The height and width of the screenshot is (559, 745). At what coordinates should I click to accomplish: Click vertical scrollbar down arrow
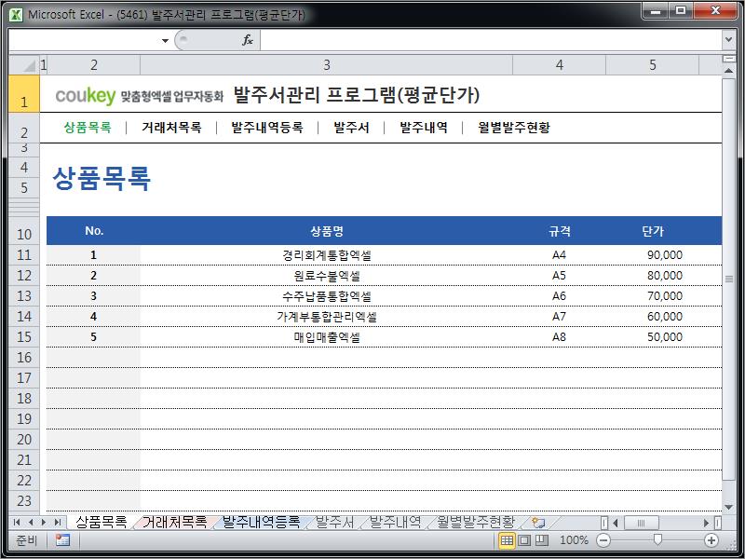[728, 507]
